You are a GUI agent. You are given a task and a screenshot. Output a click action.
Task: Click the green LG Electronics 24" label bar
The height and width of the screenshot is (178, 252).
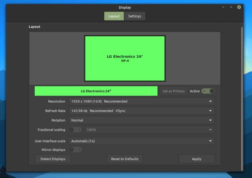point(96,91)
